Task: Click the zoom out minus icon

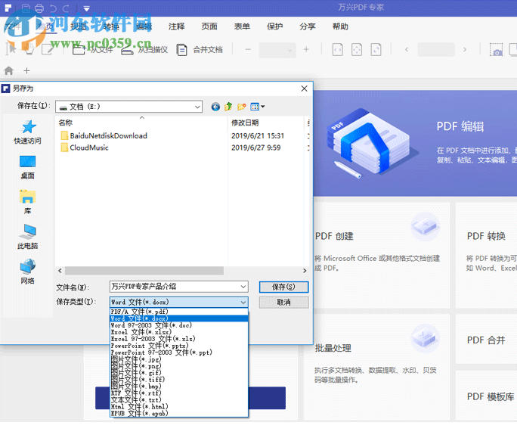Action: pos(248,49)
